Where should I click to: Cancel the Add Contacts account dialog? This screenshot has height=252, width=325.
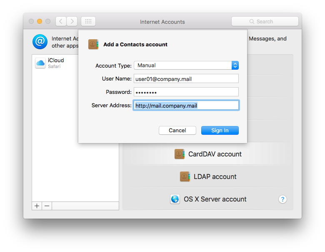(177, 131)
